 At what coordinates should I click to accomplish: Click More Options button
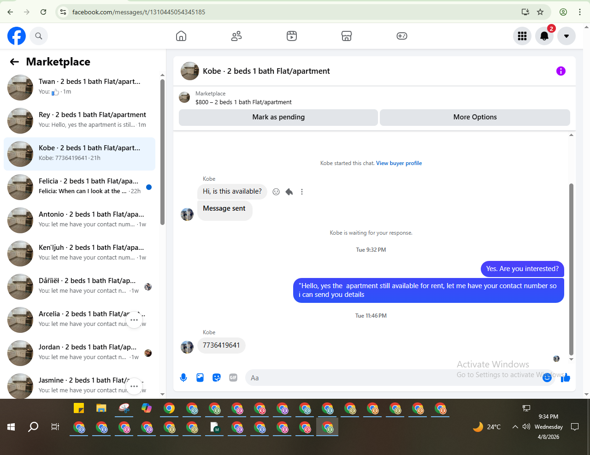(475, 117)
